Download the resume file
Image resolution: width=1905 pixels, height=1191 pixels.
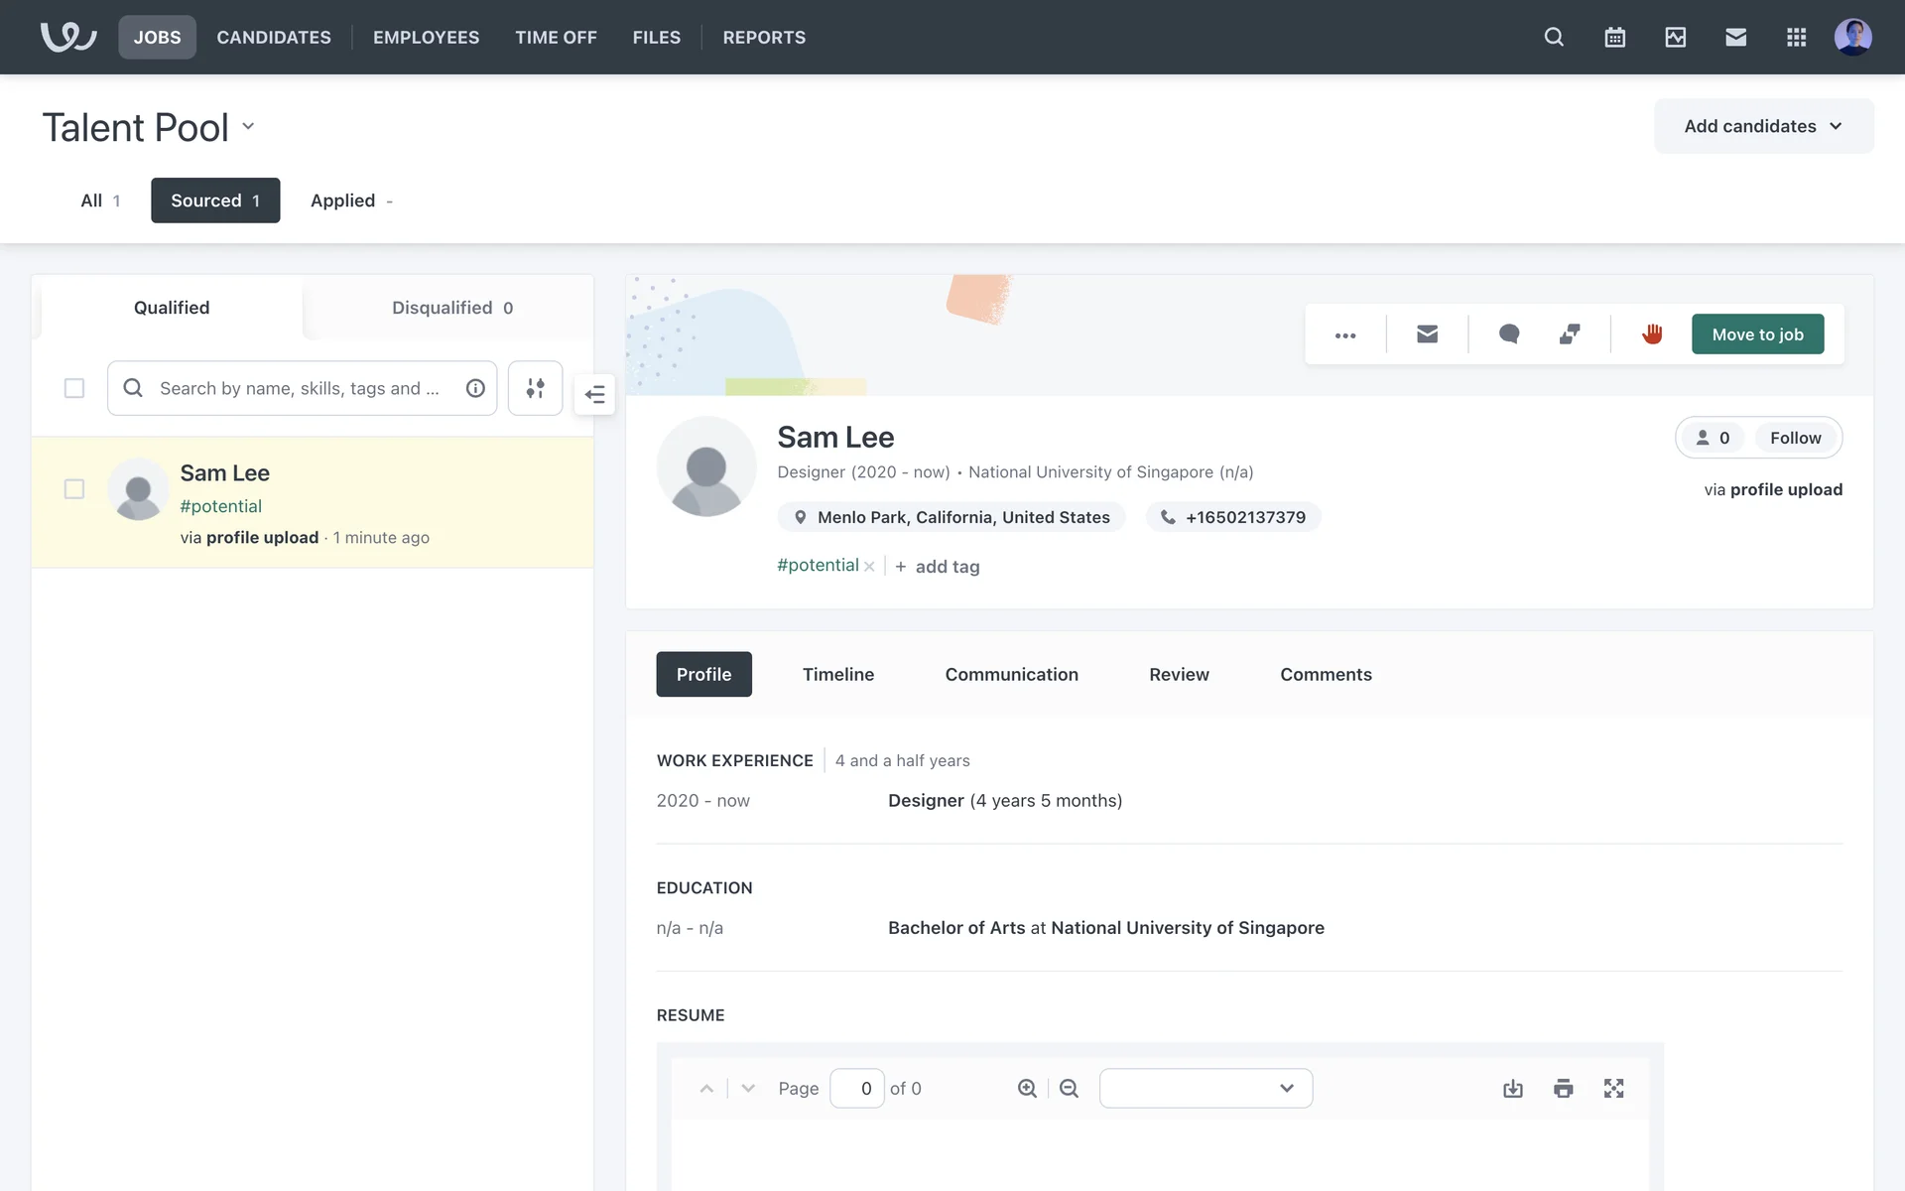(1512, 1089)
